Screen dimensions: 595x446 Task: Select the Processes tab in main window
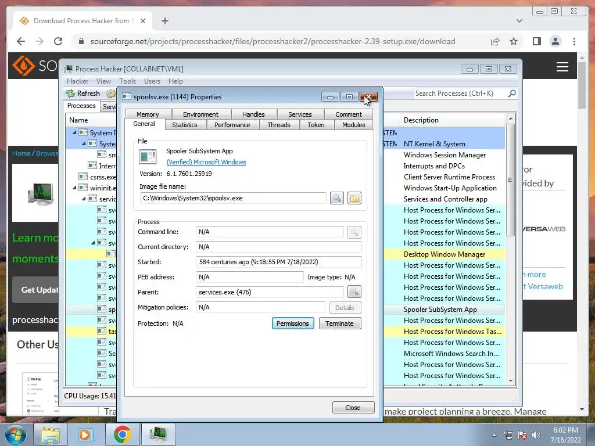coord(81,106)
